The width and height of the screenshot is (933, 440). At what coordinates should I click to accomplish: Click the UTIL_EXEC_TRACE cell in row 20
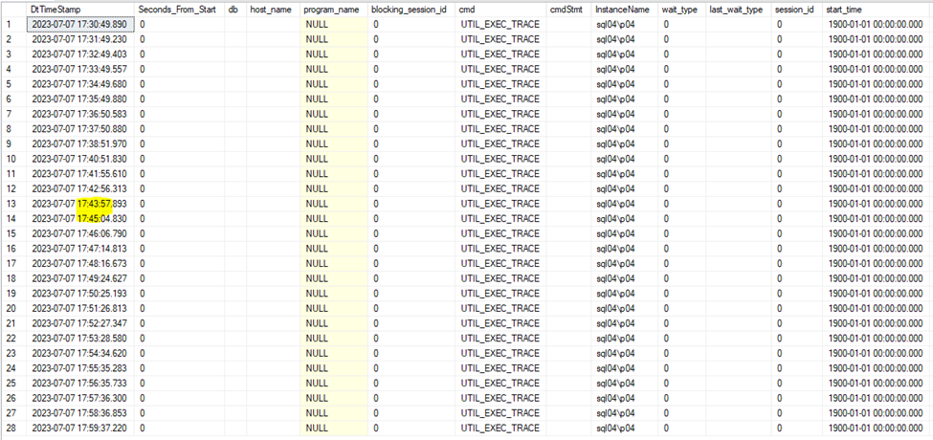coord(499,307)
